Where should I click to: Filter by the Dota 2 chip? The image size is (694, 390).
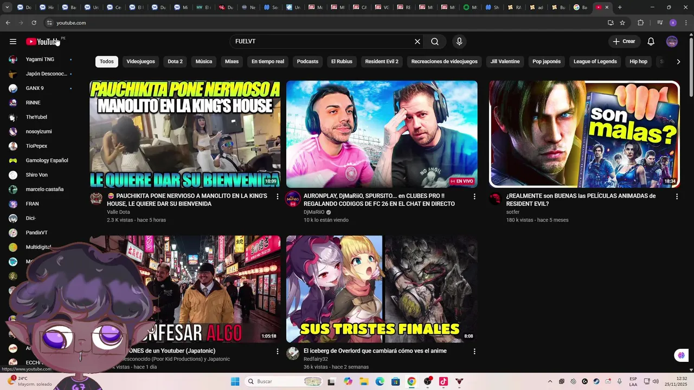pos(175,62)
